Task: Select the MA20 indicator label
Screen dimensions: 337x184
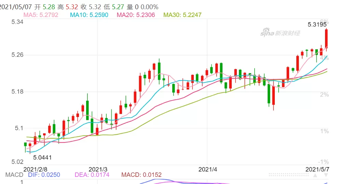Action: [136, 15]
